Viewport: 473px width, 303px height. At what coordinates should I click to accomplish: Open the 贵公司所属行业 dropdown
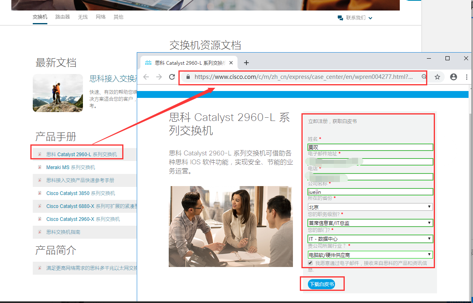tap(370, 255)
